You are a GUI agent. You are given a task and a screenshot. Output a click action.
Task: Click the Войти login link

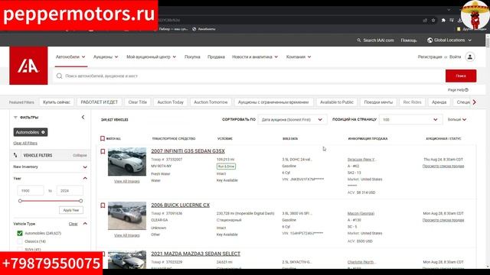tap(455, 57)
